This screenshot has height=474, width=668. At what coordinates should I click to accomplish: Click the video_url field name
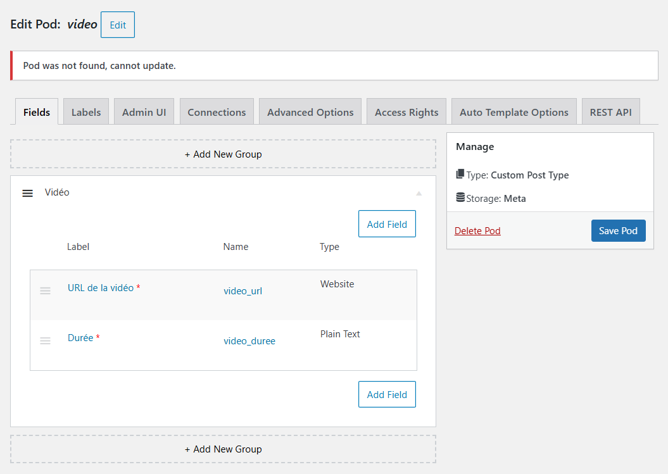243,291
